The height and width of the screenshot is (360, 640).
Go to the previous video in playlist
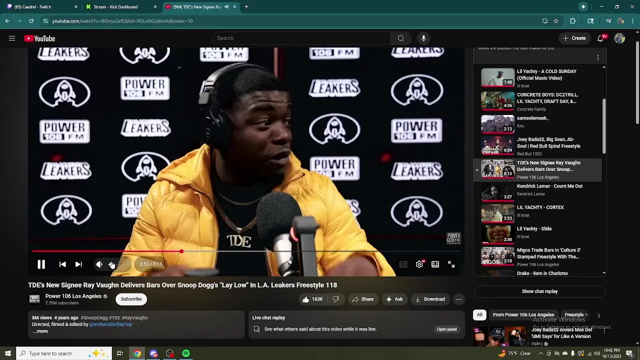tap(62, 264)
